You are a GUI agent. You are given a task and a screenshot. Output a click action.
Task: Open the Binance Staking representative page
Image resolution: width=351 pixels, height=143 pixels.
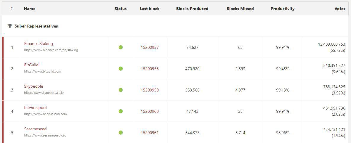coord(39,44)
